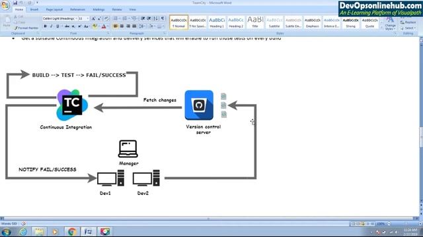Center the paragraph text

(x=122, y=26)
